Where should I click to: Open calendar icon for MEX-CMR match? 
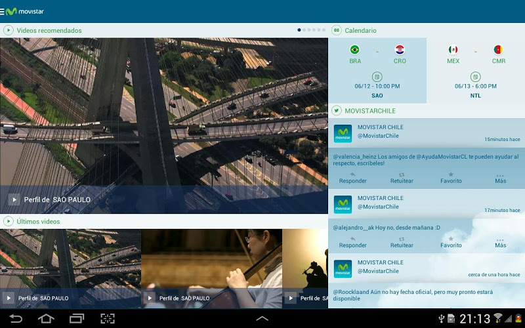pyautogui.click(x=475, y=77)
